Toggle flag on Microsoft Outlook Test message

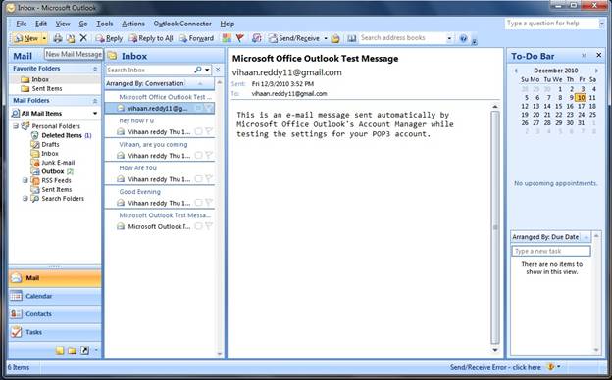pyautogui.click(x=209, y=226)
